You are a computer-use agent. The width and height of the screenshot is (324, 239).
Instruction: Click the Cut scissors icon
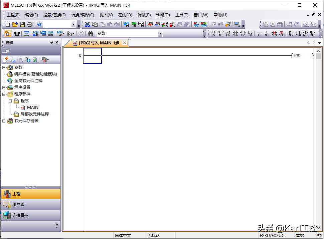(x=87, y=24)
